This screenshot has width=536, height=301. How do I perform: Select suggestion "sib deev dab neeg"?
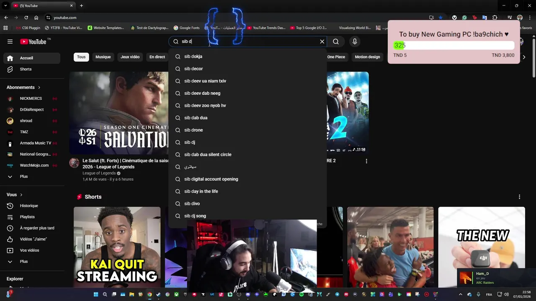(x=247, y=93)
